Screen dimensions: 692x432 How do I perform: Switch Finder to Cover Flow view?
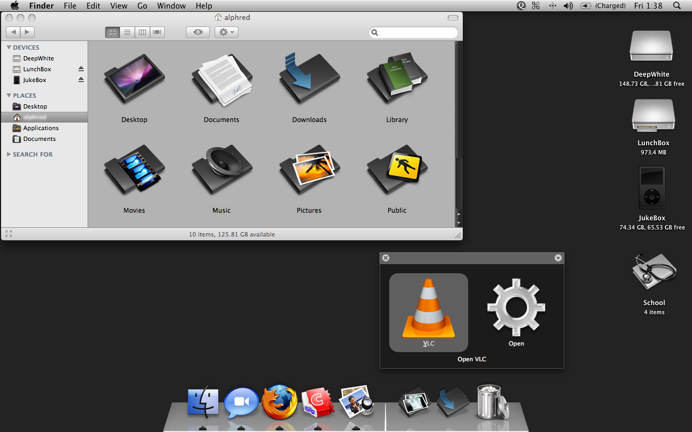point(157,32)
